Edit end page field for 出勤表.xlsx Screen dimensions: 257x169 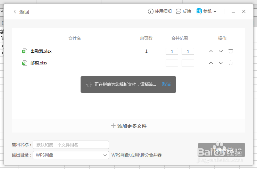(188, 51)
